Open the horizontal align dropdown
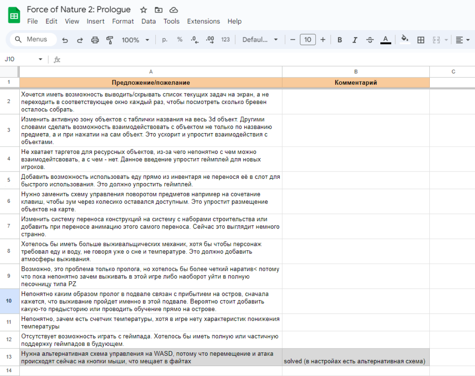The width and height of the screenshot is (475, 376). (462, 40)
